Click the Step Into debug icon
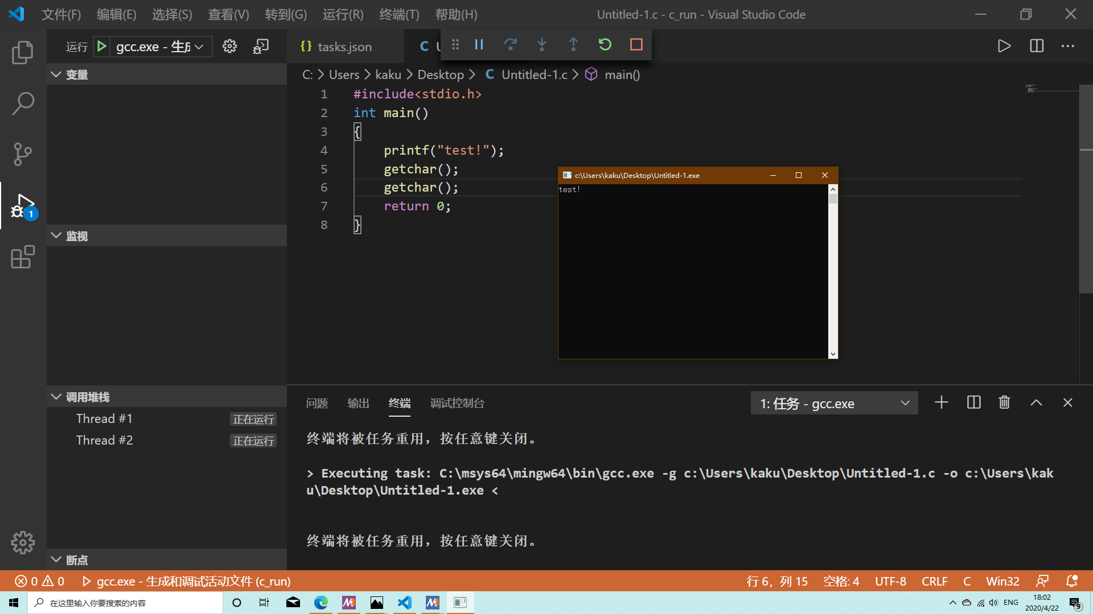Screen dimensions: 1093x614 [x=541, y=44]
